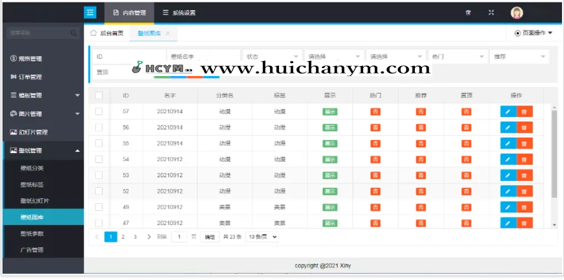Expand the 模板管理 sidebar menu
This screenshot has height=280, width=564.
[x=43, y=95]
